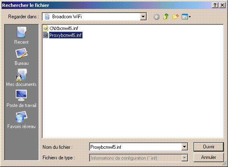Focus the Nom du fichier text field

pyautogui.click(x=136, y=147)
